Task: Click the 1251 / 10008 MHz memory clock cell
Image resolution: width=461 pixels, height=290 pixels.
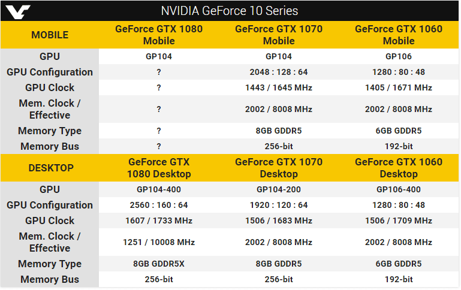Action: (159, 243)
